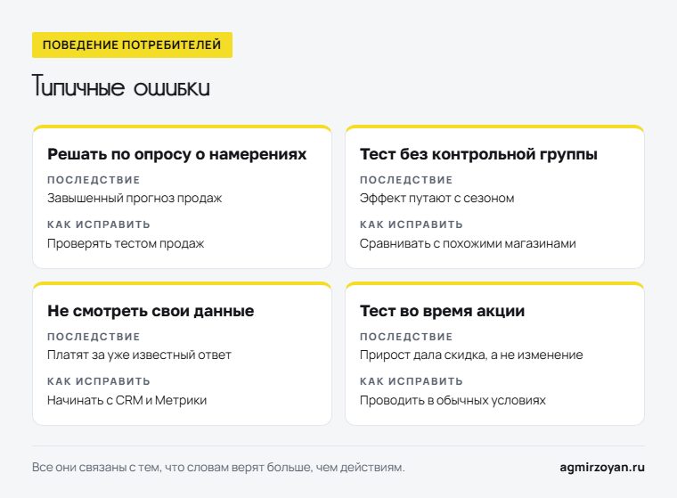Click 'КАК ИСПРАВИТЬ' label in 'Решать по опросу' card

[x=99, y=225]
